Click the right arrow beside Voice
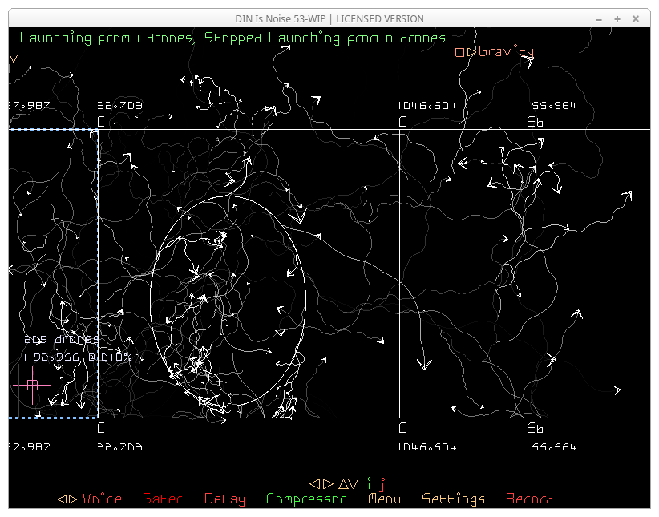This screenshot has height=517, width=659. [72, 499]
